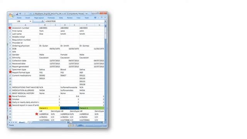This screenshot has height=139, width=247.
Task: Switch to Page Layout view in status bar
Action: coord(73,125)
